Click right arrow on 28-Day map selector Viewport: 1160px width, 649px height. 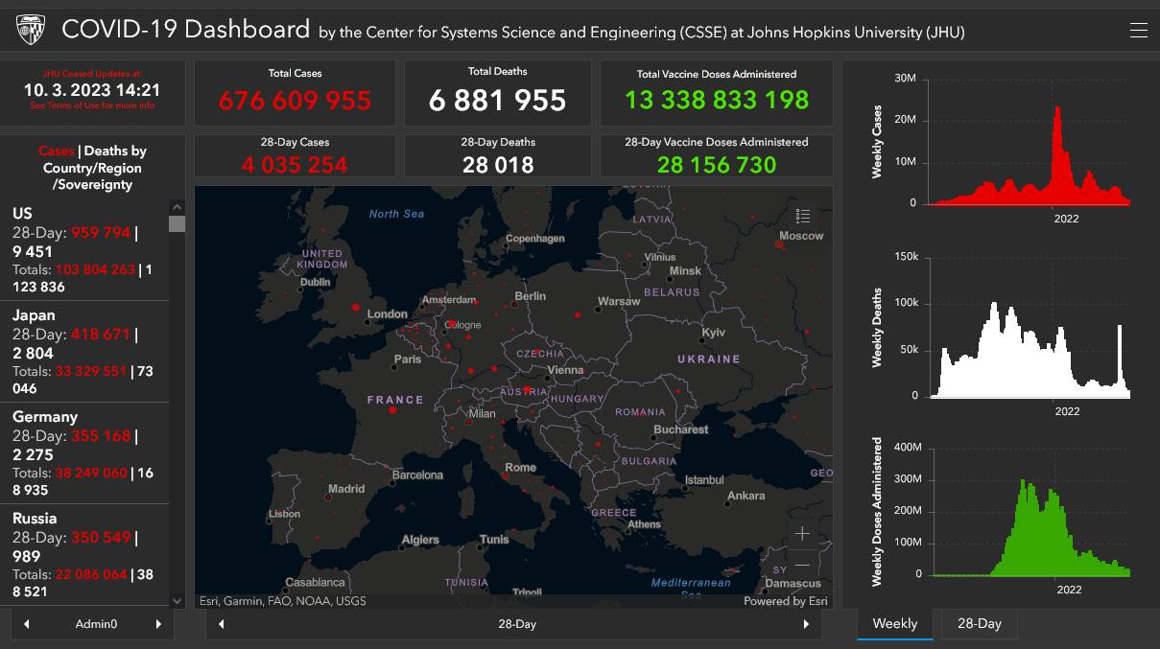pos(806,624)
